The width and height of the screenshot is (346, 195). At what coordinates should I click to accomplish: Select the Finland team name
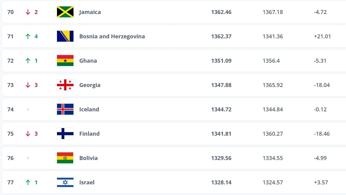89,134
